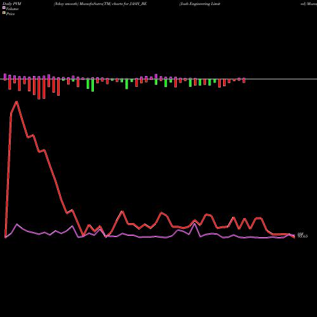Click the 95.65 price value label

point(302,236)
